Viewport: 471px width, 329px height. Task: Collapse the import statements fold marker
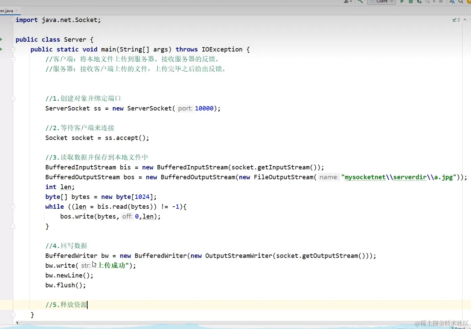(x=13, y=20)
